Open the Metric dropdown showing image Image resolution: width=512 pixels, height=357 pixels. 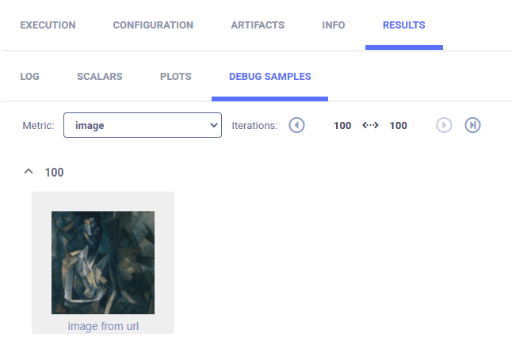coord(143,125)
